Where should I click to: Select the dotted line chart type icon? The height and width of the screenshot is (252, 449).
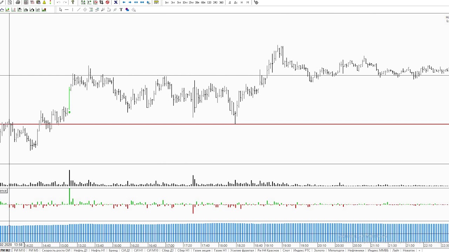coord(2,9)
